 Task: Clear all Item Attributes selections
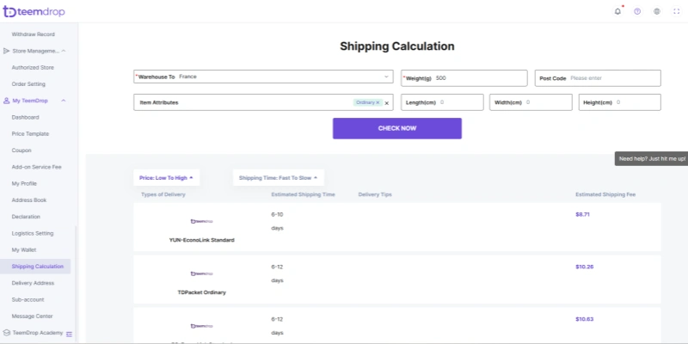(x=386, y=103)
